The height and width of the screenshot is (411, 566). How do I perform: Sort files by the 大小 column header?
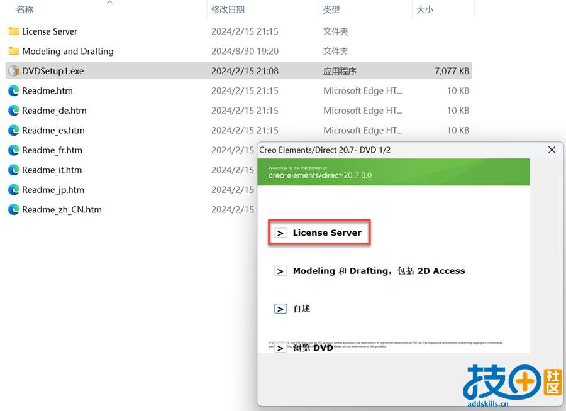[x=425, y=10]
